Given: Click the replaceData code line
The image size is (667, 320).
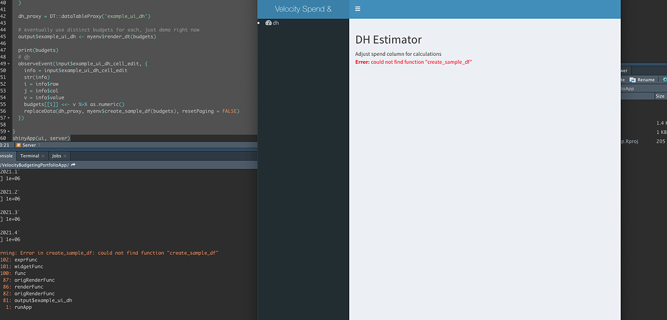Looking at the screenshot, I should [x=132, y=111].
